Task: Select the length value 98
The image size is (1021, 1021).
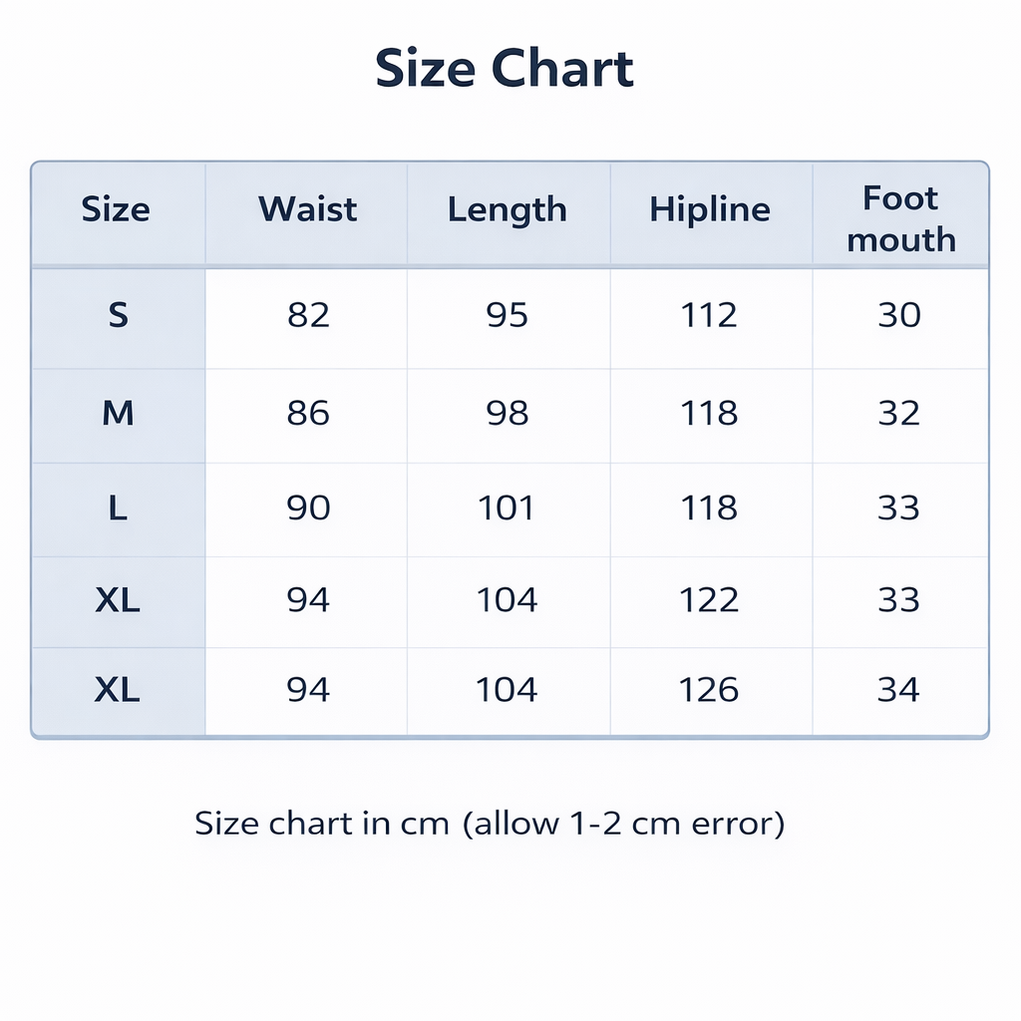Action: [x=507, y=413]
